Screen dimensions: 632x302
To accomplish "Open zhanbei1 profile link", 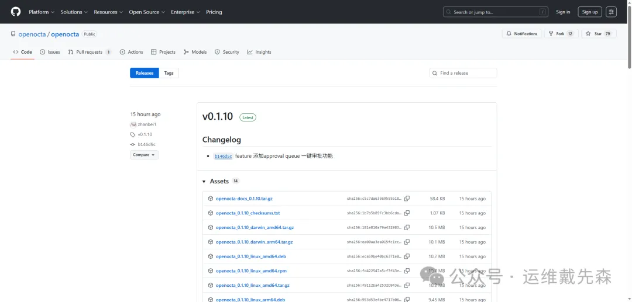I will pos(147,124).
